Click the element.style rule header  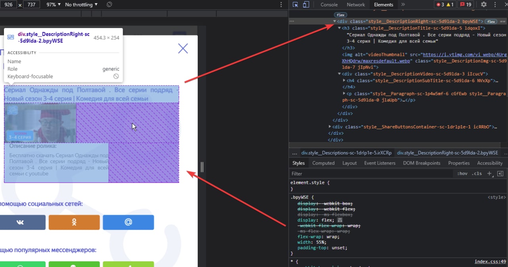click(x=310, y=183)
